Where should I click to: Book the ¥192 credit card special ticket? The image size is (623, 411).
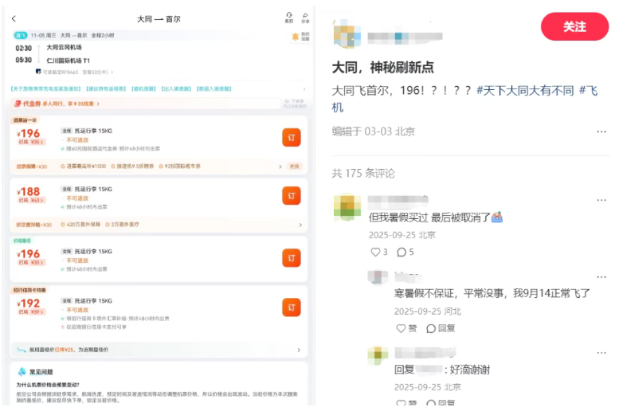pos(292,307)
